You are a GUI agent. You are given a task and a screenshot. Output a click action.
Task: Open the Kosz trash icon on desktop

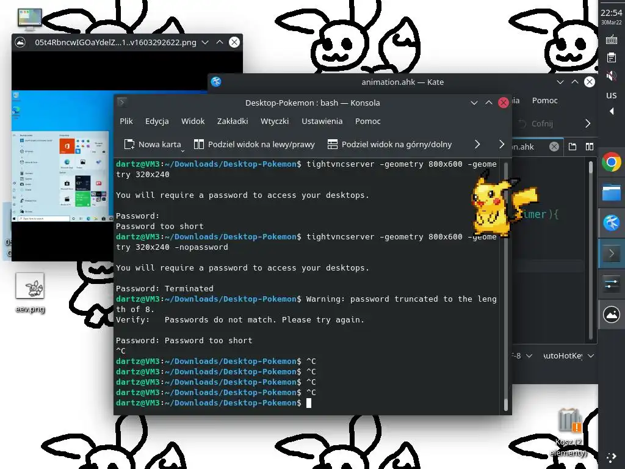[x=569, y=432]
